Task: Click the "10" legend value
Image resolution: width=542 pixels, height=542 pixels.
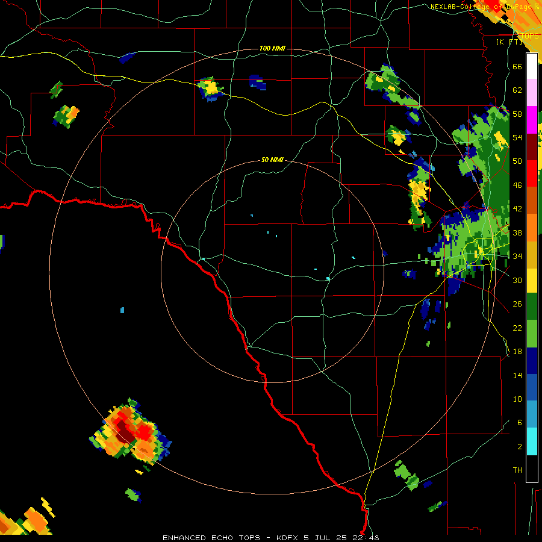Action: click(517, 399)
